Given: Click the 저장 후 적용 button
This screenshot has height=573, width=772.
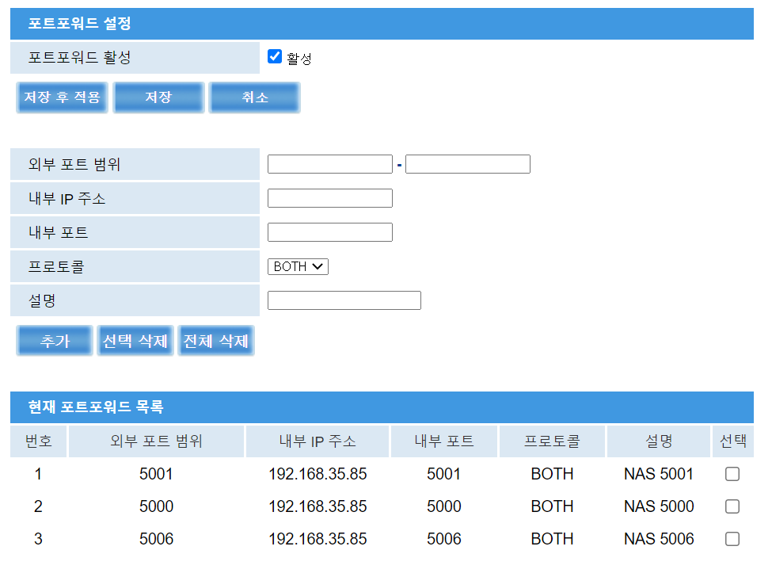Looking at the screenshot, I should (x=62, y=97).
